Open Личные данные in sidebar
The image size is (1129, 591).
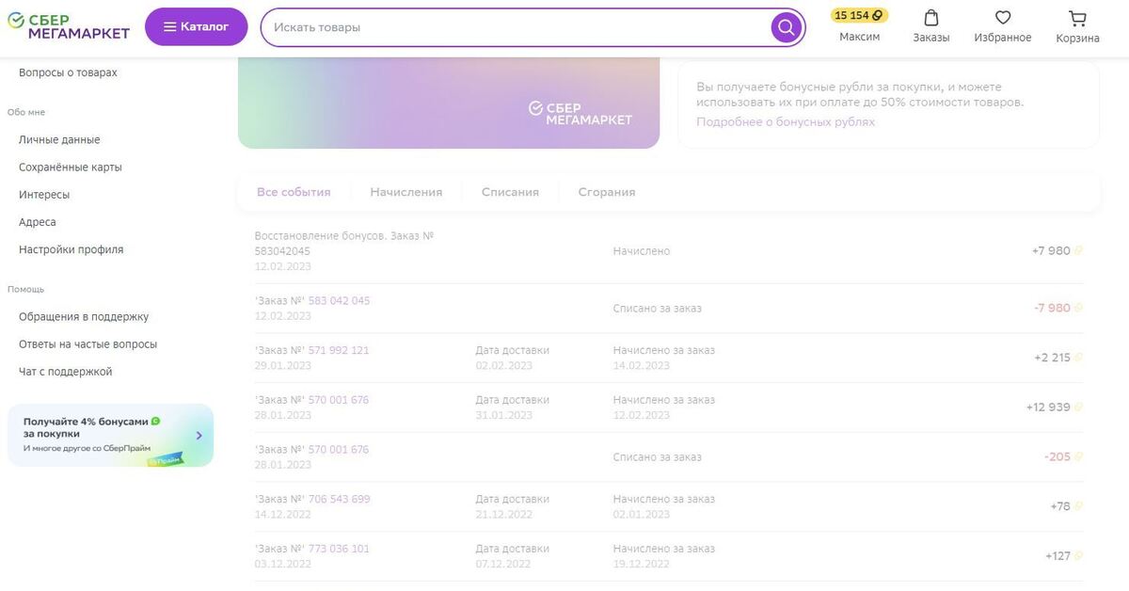coord(59,140)
